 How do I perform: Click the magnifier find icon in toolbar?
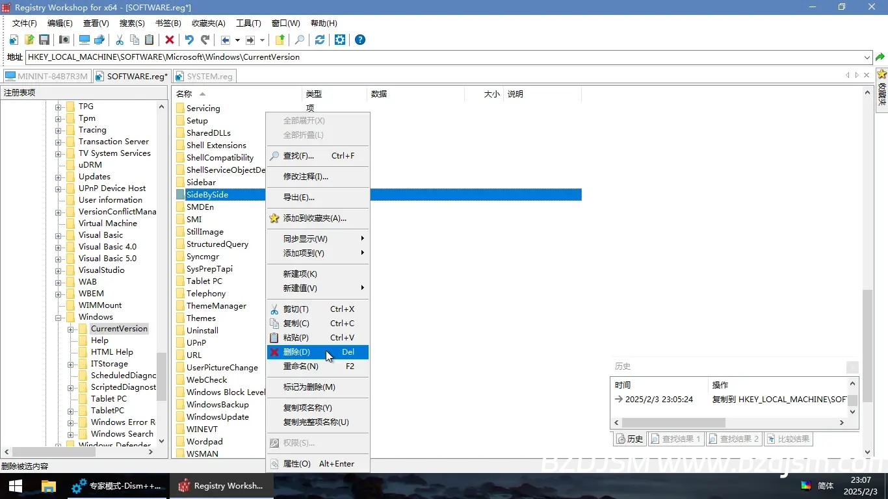click(300, 40)
